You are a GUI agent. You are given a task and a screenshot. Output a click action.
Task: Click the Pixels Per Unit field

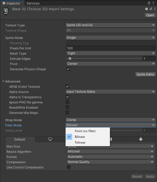pyautogui.click(x=111, y=48)
